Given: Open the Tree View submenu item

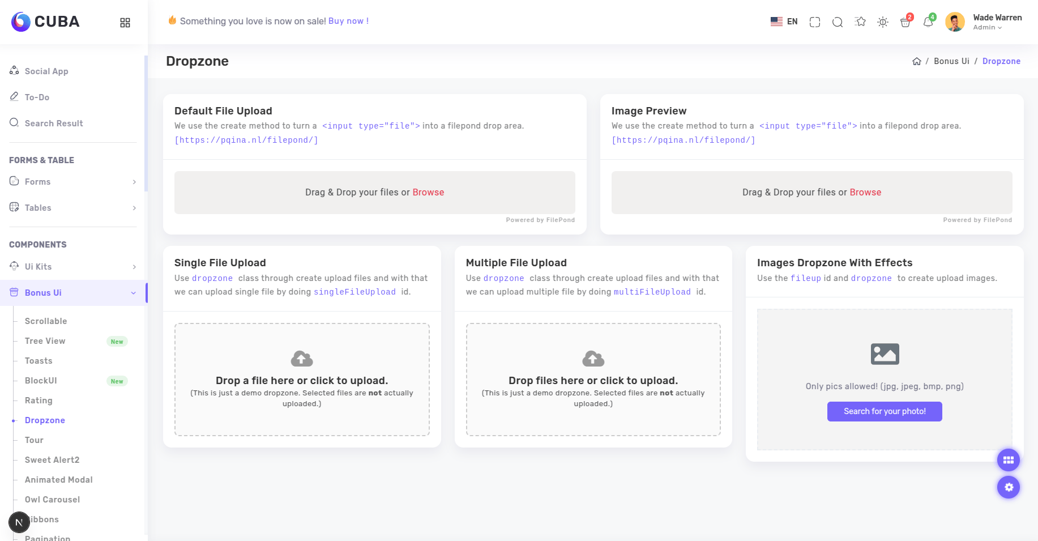Looking at the screenshot, I should pyautogui.click(x=45, y=341).
